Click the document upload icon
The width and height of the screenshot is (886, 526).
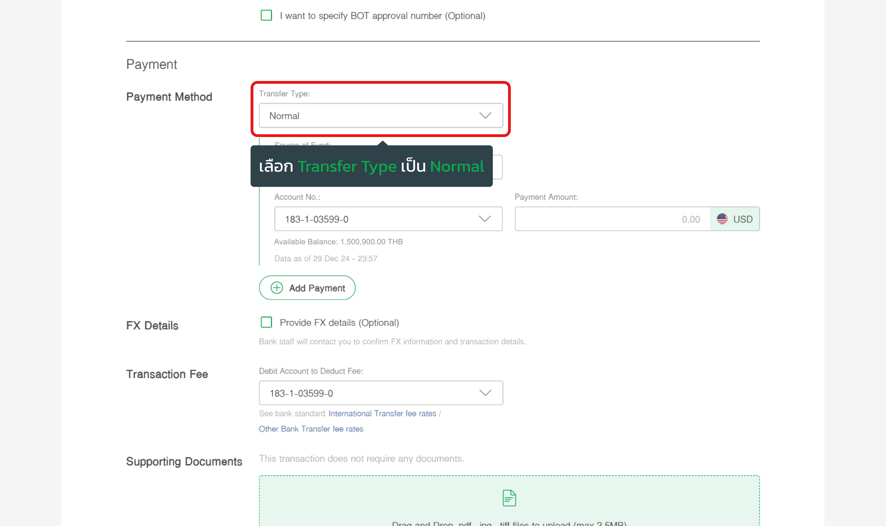[509, 498]
